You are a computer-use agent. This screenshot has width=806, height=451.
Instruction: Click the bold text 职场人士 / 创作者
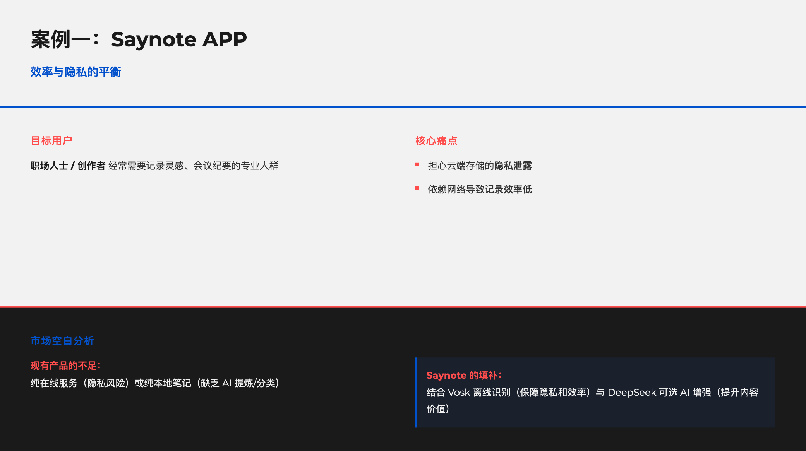(x=68, y=166)
